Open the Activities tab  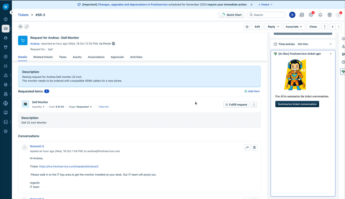point(136,57)
